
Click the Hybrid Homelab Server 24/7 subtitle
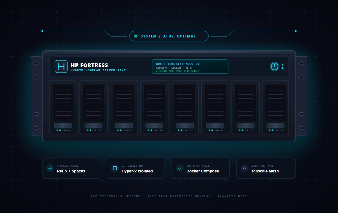[98, 70]
